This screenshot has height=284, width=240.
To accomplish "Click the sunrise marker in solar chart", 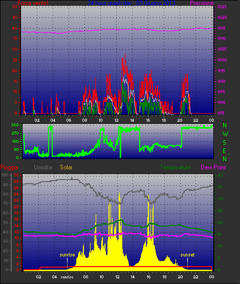I will 67,255.
